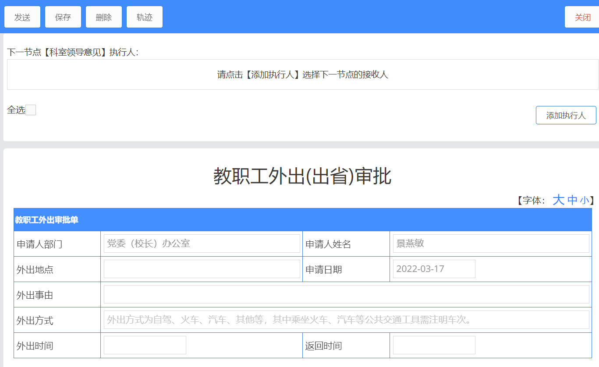Set font size to 大 (large)

point(558,200)
